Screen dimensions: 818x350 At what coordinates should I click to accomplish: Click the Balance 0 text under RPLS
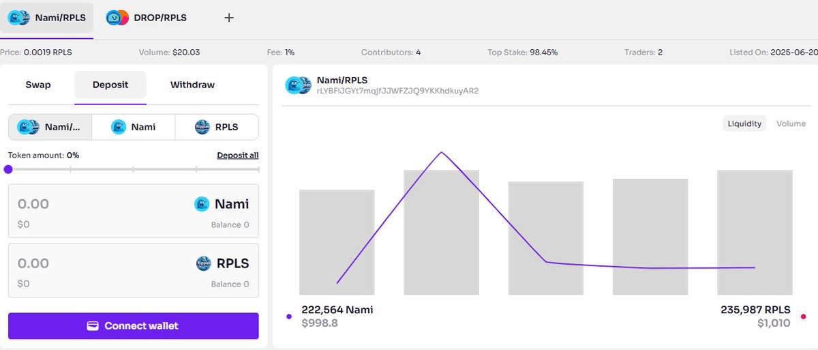(230, 285)
